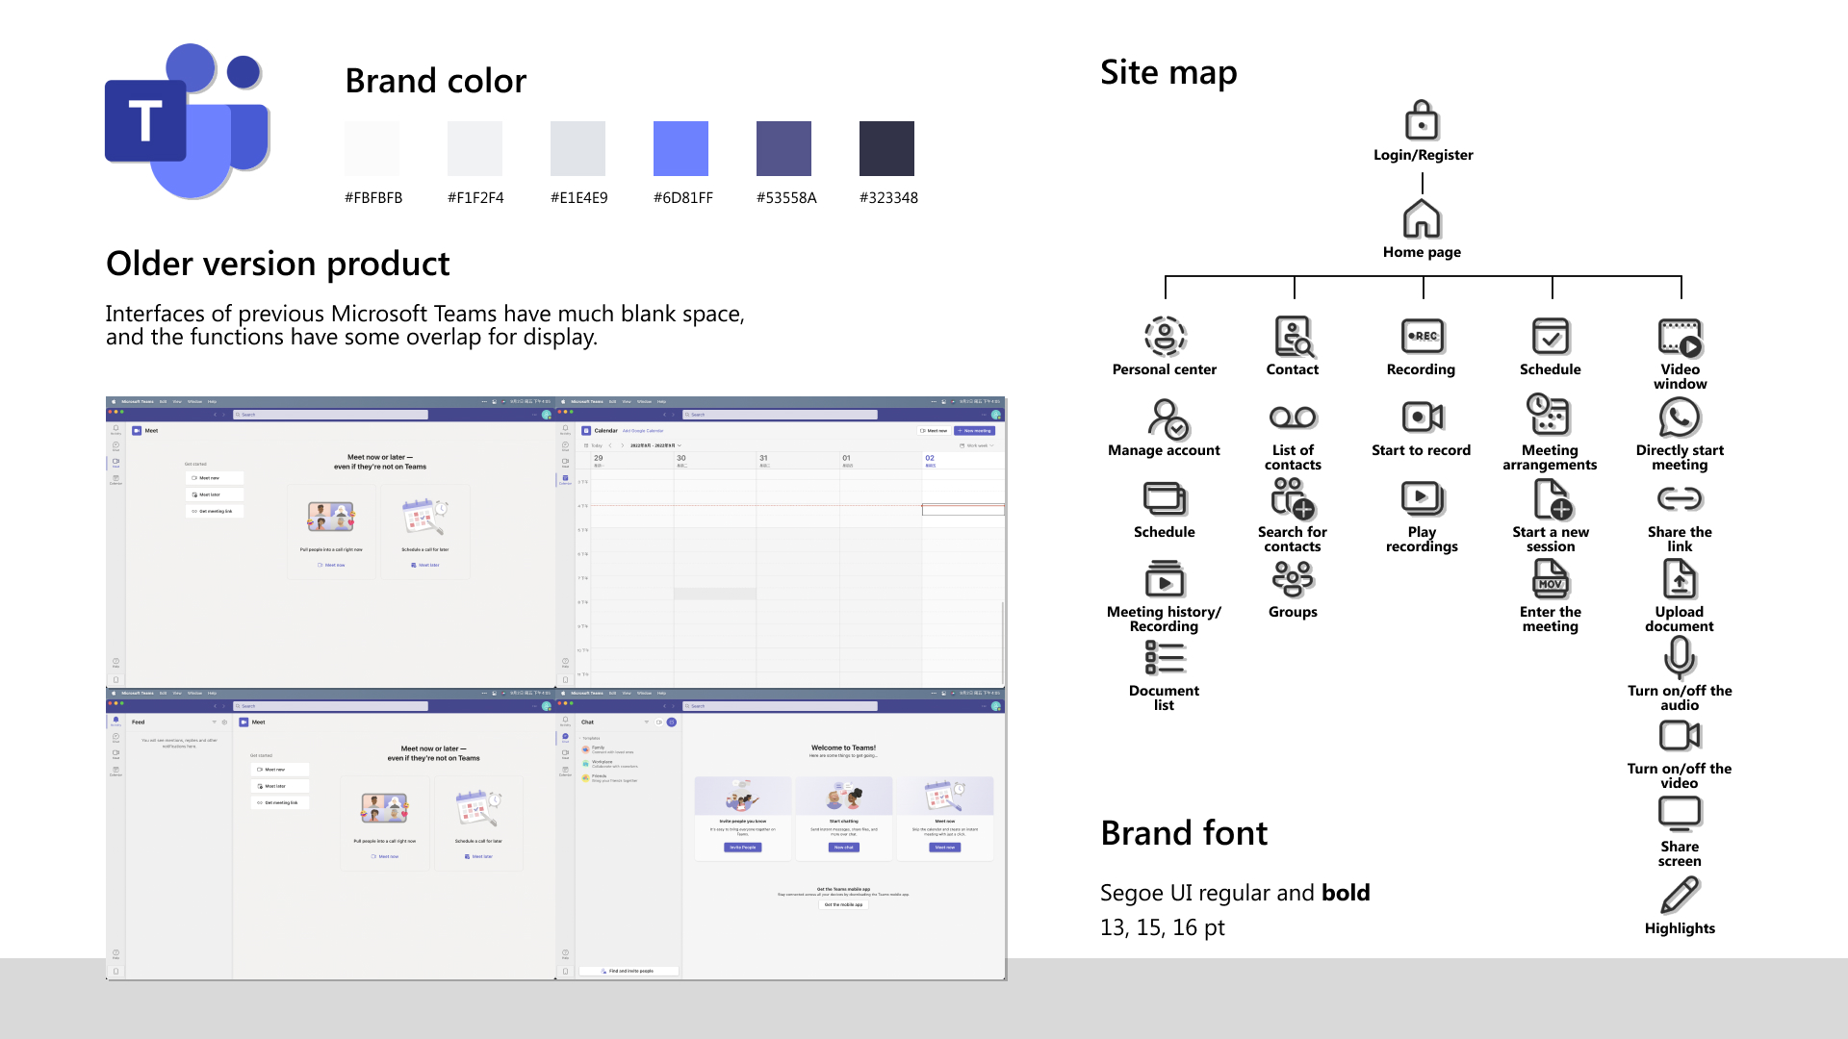Click the Share the link chain icon
This screenshot has height=1039, width=1848.
(1680, 498)
